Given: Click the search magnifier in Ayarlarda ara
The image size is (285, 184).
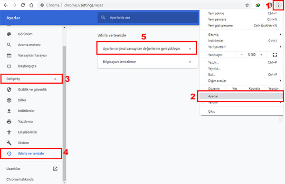Looking at the screenshot, I should (x=103, y=18).
